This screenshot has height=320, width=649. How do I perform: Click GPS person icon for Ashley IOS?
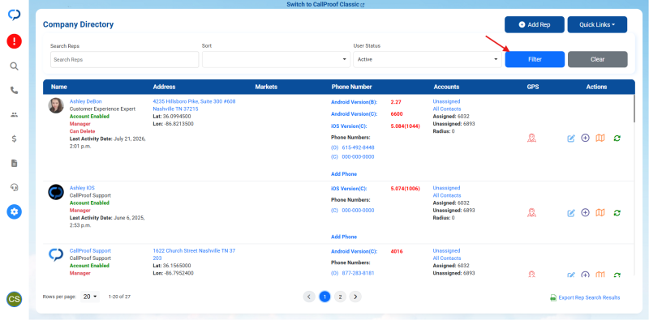point(532,212)
